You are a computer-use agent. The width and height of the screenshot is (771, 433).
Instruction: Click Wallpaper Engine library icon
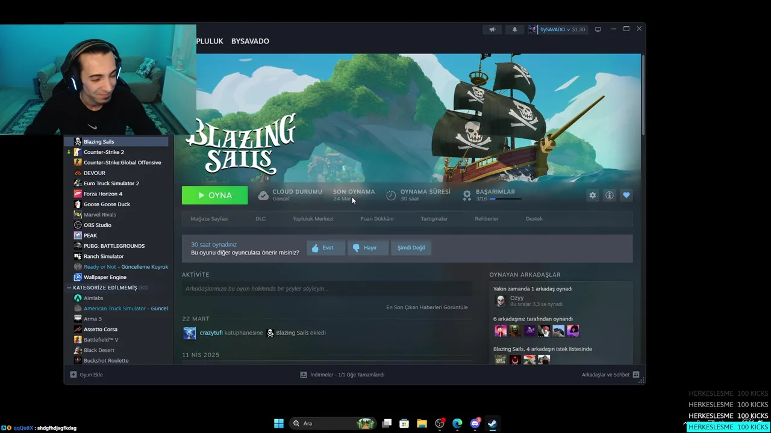78,277
